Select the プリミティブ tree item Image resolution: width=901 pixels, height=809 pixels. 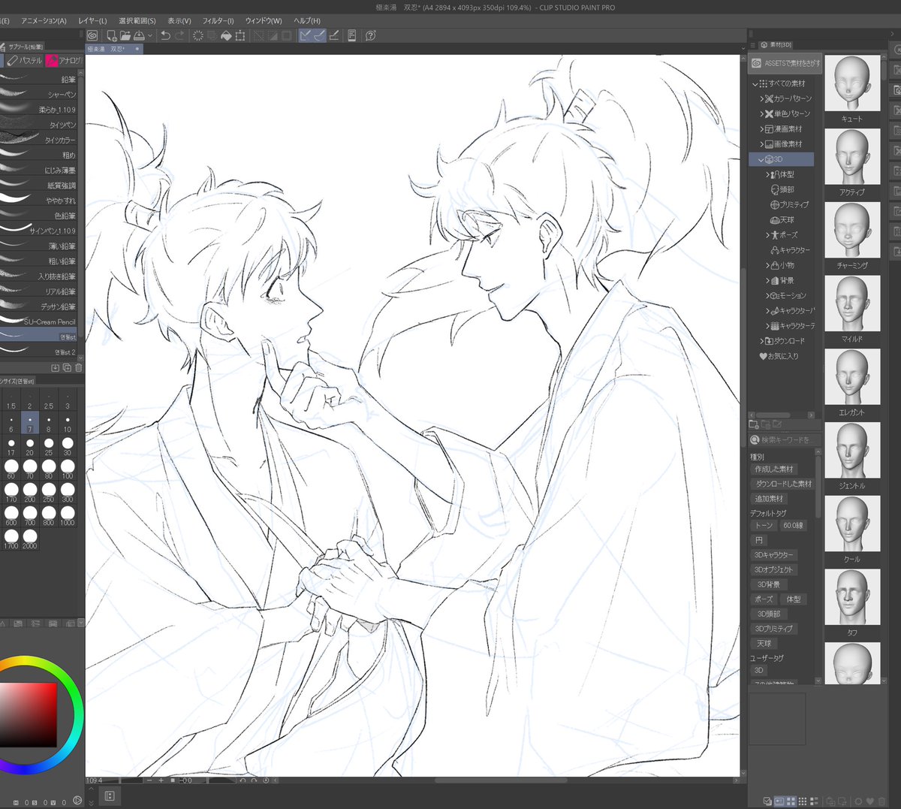[x=790, y=204]
